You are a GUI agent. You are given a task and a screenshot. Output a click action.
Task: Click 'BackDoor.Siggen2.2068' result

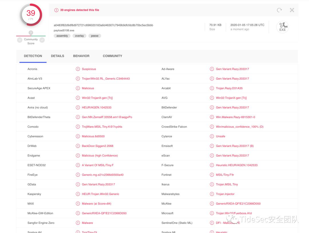[98, 146]
